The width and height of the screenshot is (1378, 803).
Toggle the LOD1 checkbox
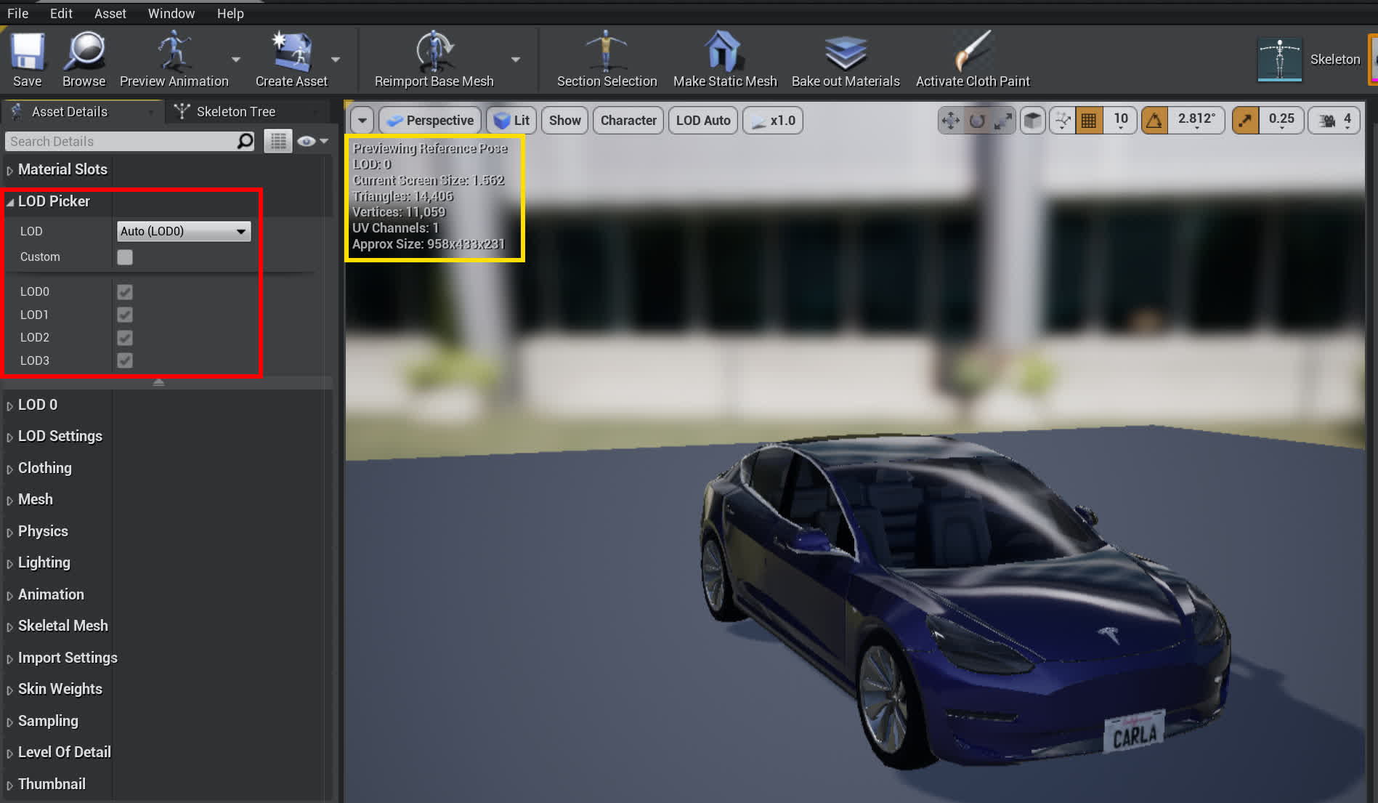[125, 315]
